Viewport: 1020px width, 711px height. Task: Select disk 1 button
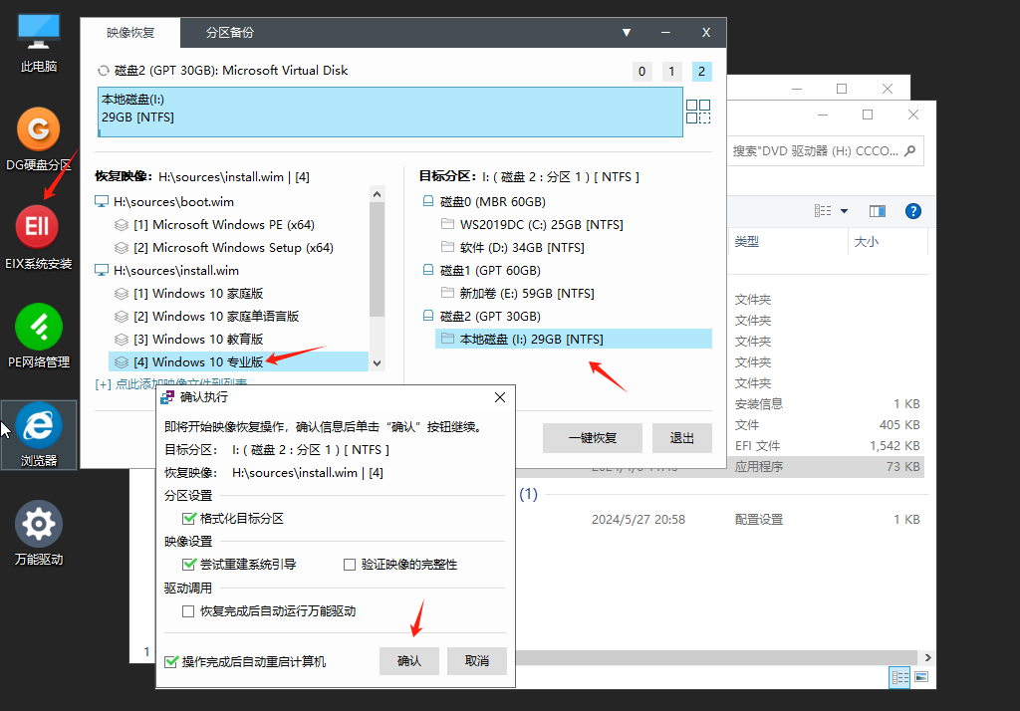click(672, 72)
